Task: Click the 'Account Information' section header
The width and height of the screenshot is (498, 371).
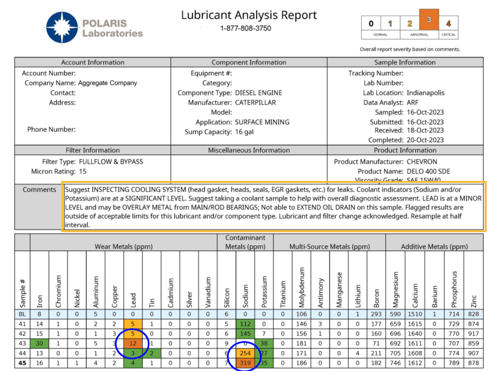Action: (93, 62)
